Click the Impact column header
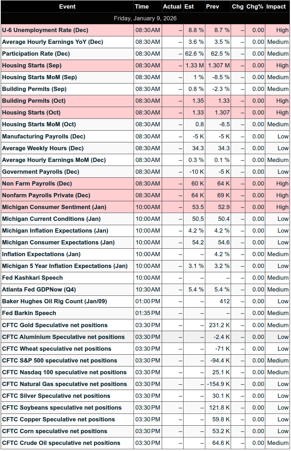The width and height of the screenshot is (291, 451). click(276, 6)
